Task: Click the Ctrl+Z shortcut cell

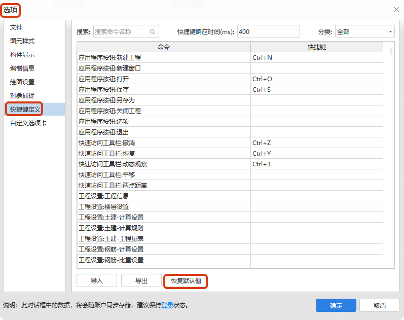Action: pos(317,143)
